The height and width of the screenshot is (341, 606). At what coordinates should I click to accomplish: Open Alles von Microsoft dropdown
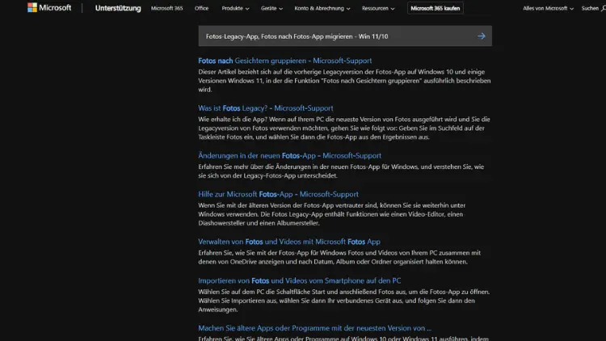(x=548, y=8)
